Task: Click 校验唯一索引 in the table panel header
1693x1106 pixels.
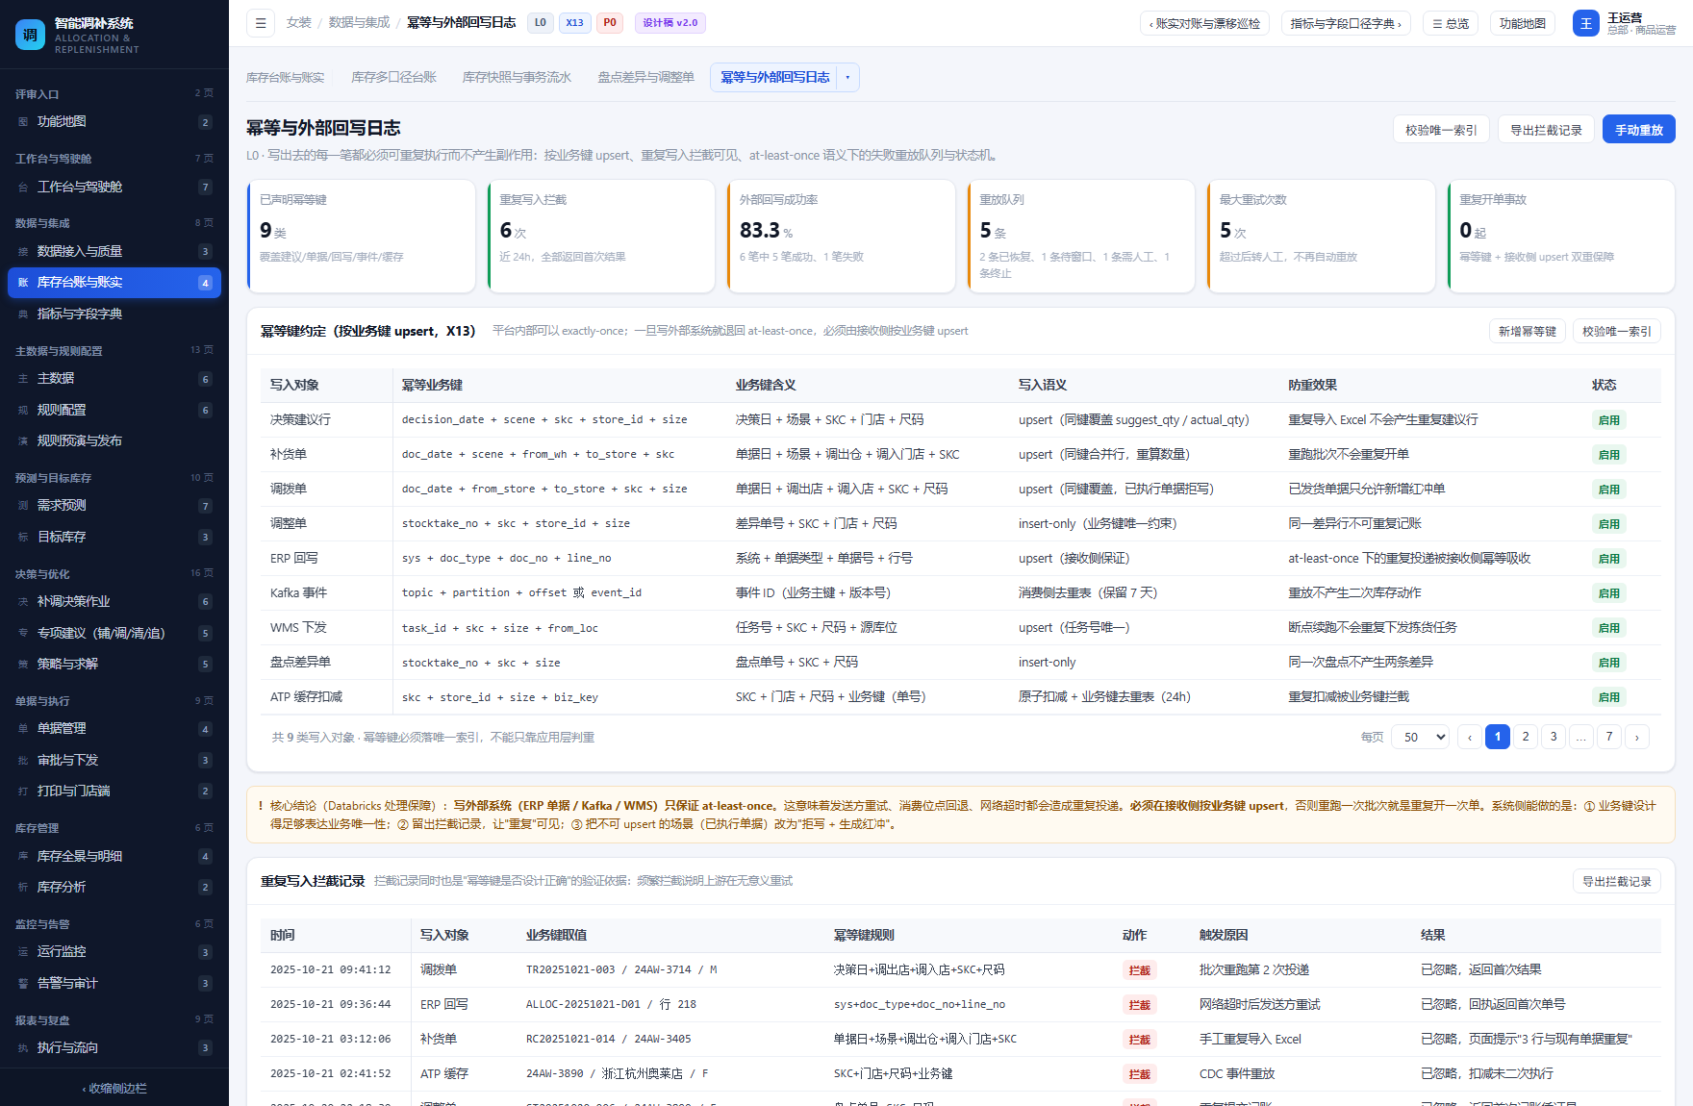Action: pos(1616,332)
